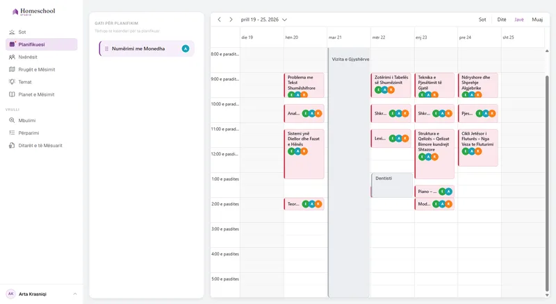
Task: Click the Planet e Mësimit book icon
Action: pyautogui.click(x=12, y=94)
